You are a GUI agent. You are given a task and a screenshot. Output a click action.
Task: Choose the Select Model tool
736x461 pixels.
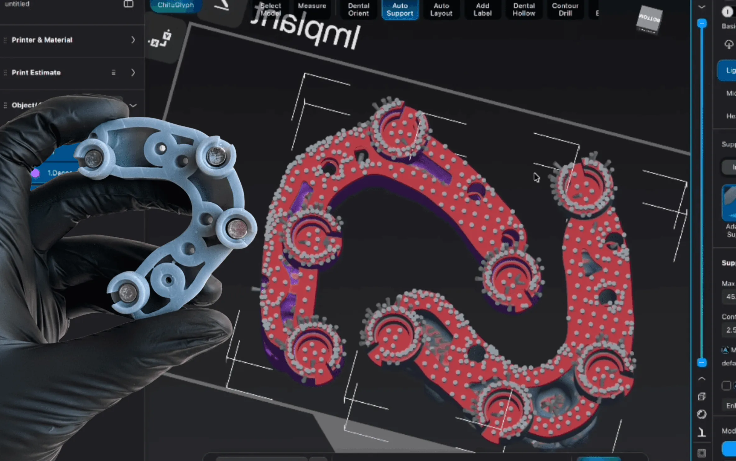[x=270, y=10]
